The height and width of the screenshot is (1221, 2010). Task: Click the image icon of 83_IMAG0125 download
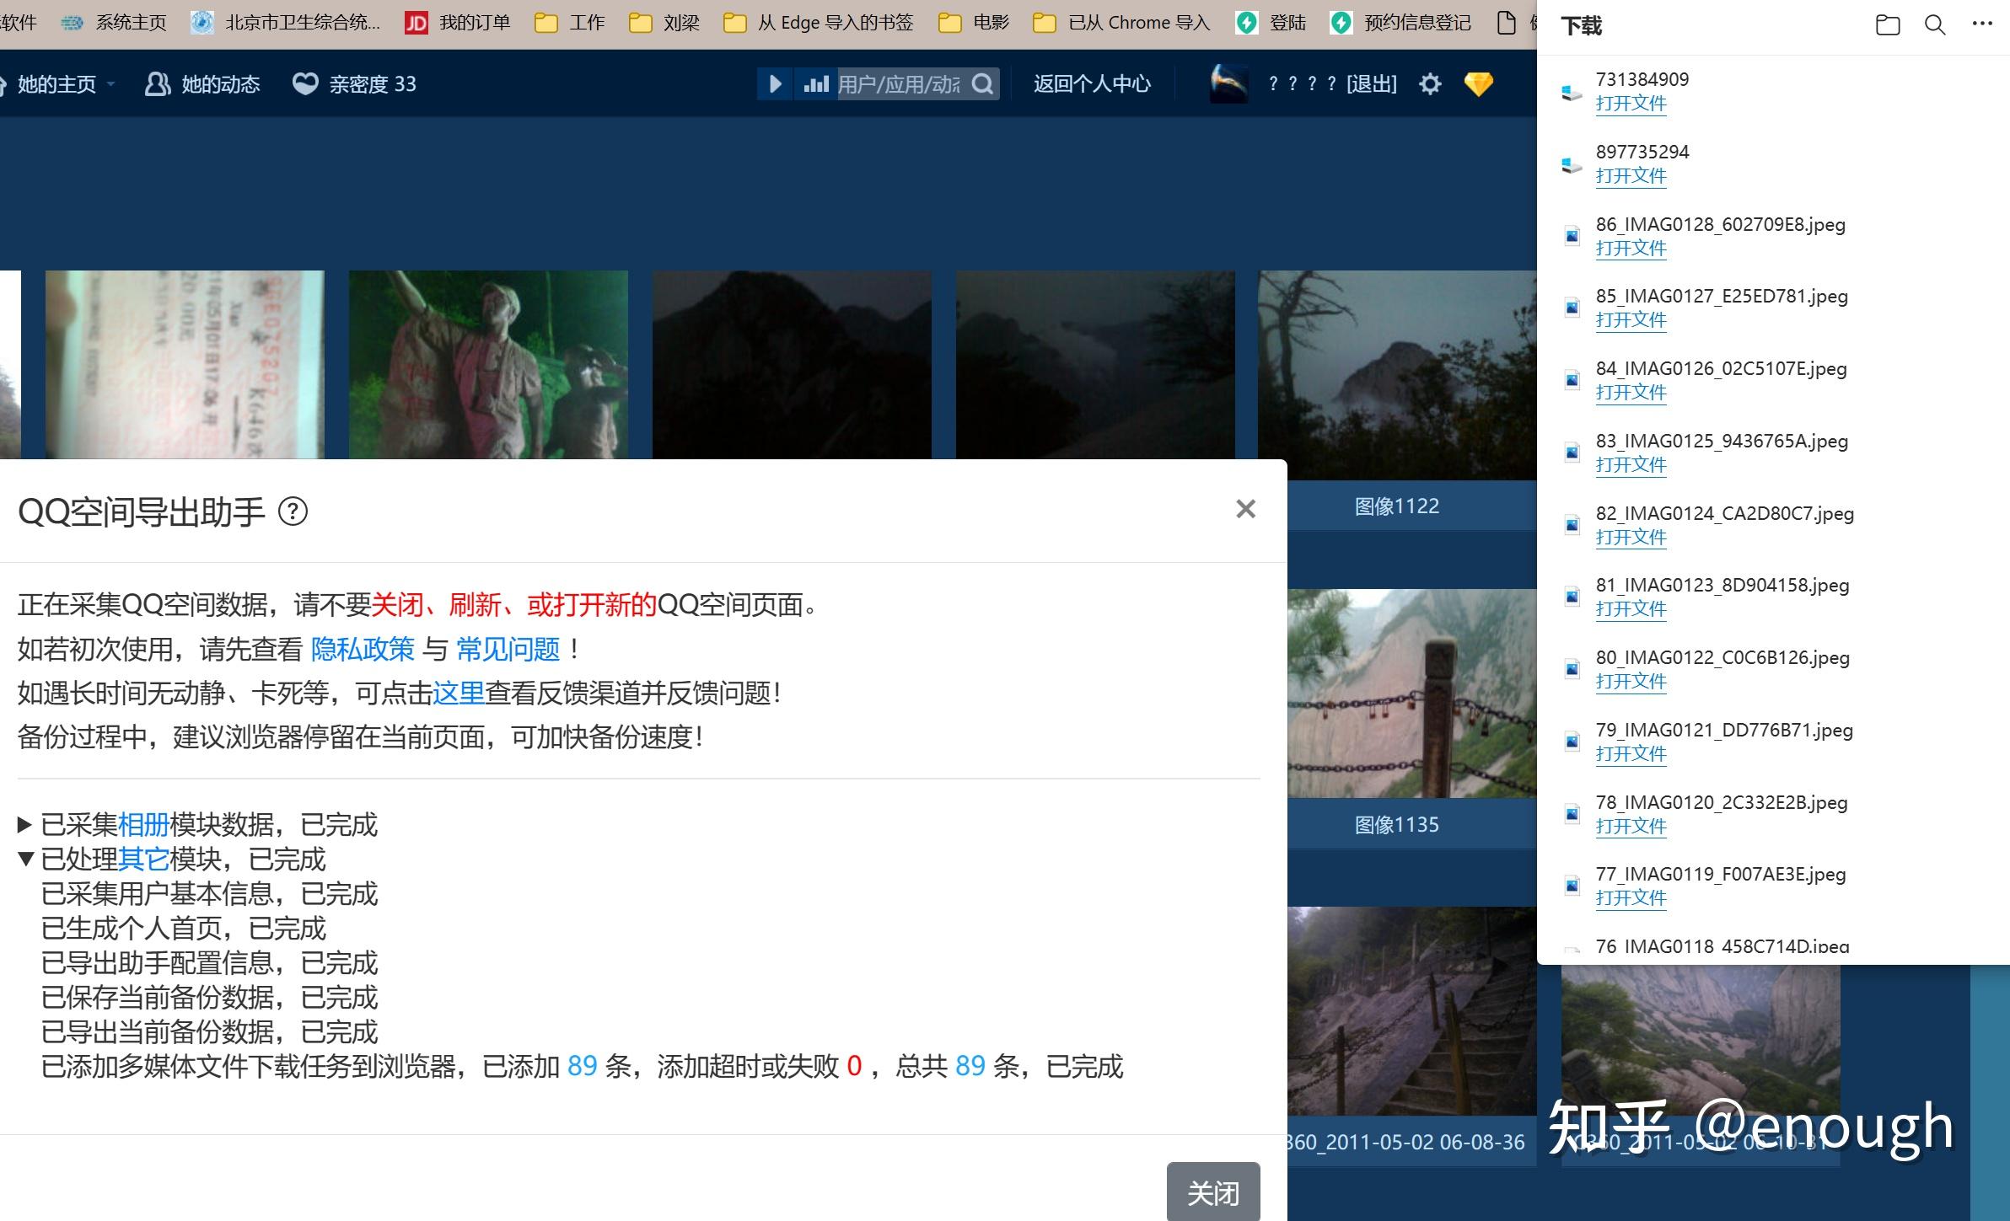pyautogui.click(x=1572, y=453)
